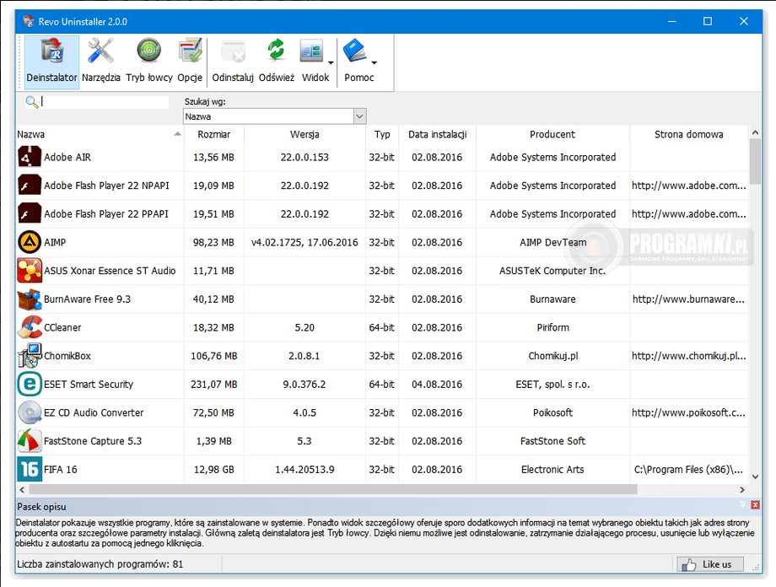Click the Electronic Arts producer cell
The width and height of the screenshot is (776, 587).
tap(552, 469)
